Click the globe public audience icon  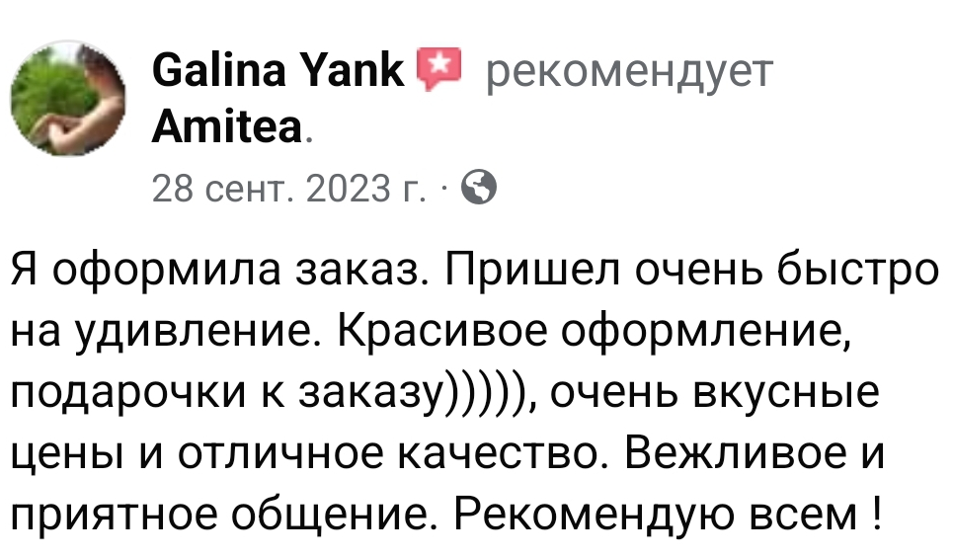coord(478,185)
